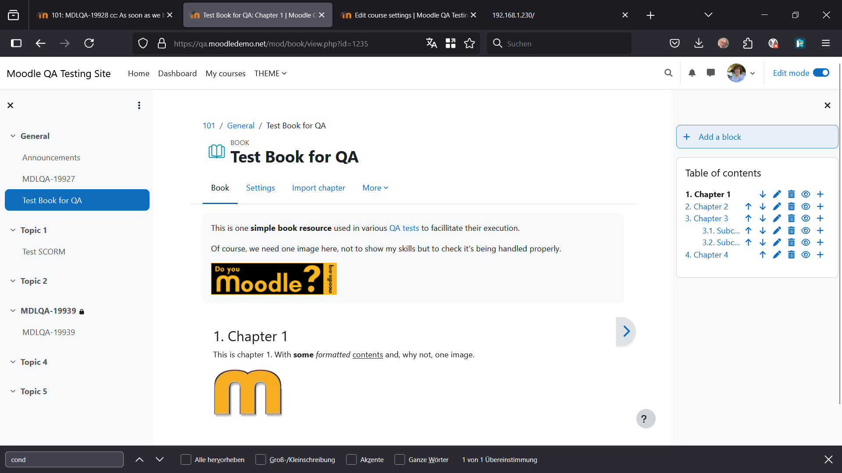Collapse Topic 5 section

tap(13, 391)
